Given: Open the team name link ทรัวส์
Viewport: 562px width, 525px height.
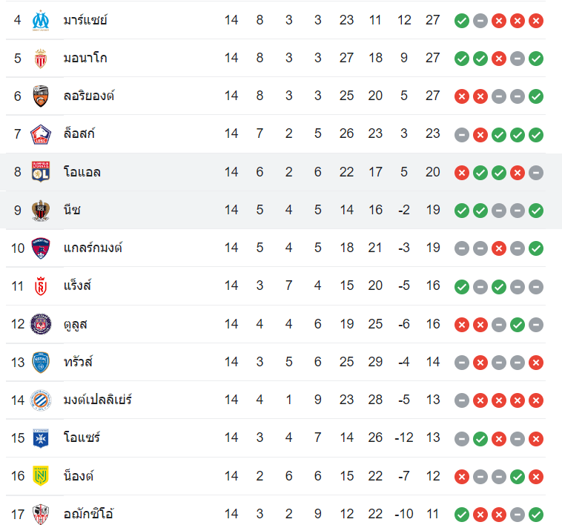Looking at the screenshot, I should (78, 362).
